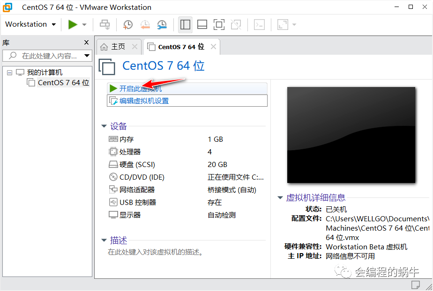Enter full screen mode icon
This screenshot has height=291, width=433.
coord(219,24)
